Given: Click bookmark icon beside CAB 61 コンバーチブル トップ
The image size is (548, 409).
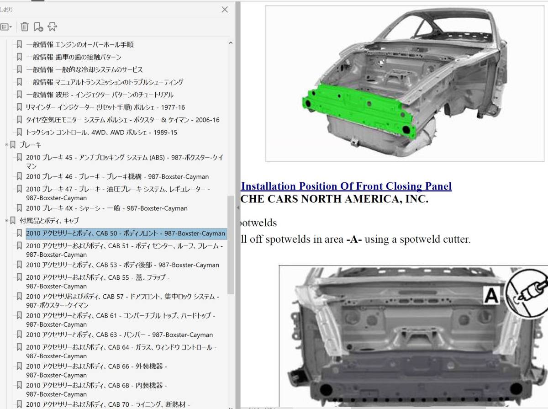Looking at the screenshot, I should [x=19, y=315].
